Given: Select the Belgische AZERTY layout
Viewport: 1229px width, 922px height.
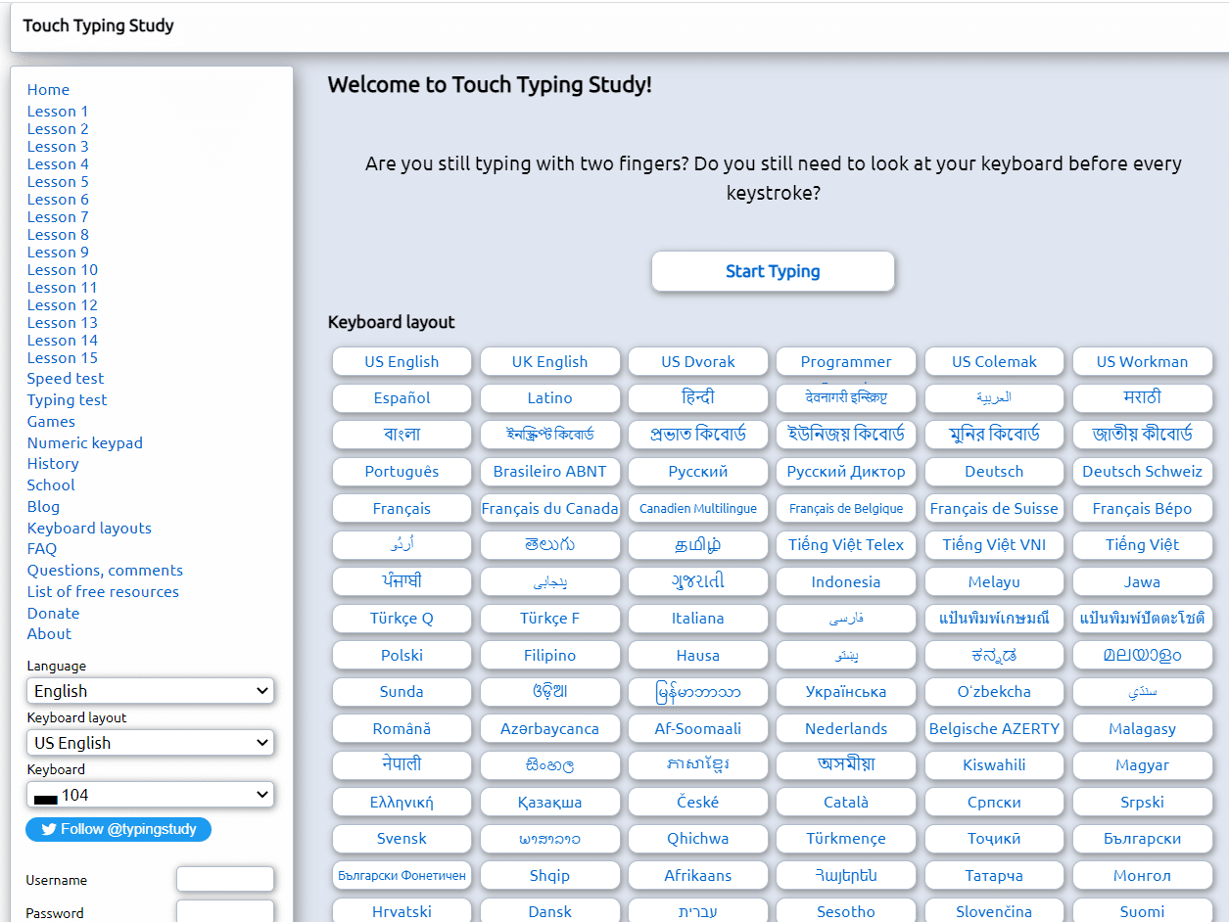Looking at the screenshot, I should [994, 728].
